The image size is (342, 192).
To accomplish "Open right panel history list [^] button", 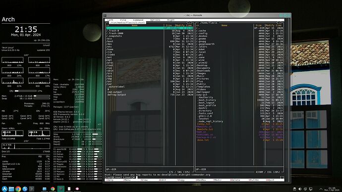I will point(279,23).
